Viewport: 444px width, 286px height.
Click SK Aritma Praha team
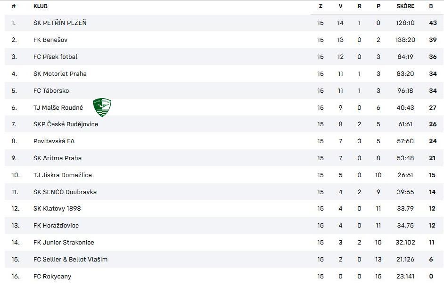click(x=58, y=158)
